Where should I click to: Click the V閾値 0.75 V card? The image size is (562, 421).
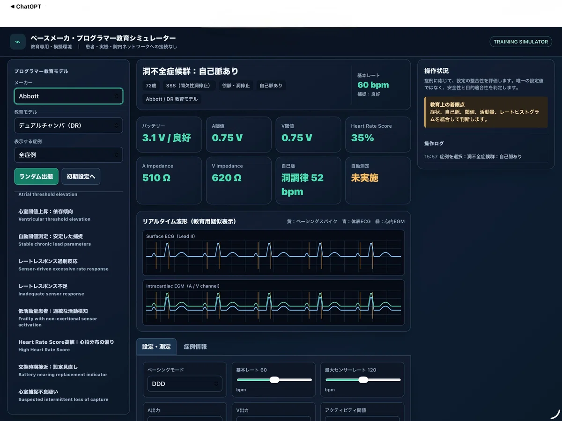(308, 134)
